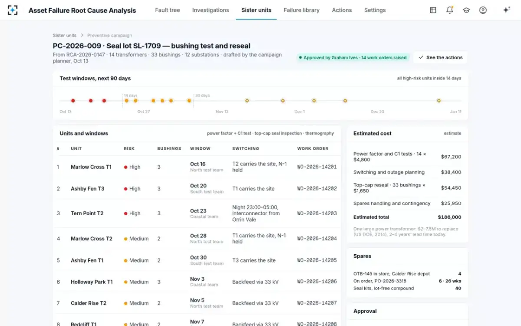The height and width of the screenshot is (326, 521).
Task: Click the Asset Failure app logo
Action: click(x=13, y=10)
